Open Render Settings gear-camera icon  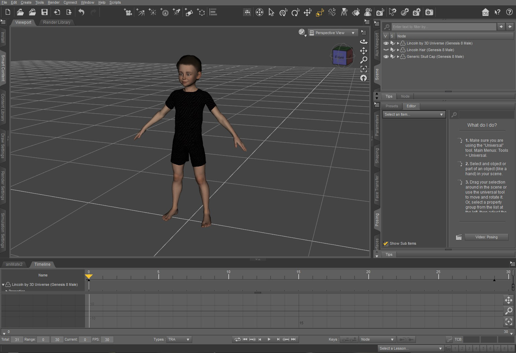pyautogui.click(x=417, y=13)
